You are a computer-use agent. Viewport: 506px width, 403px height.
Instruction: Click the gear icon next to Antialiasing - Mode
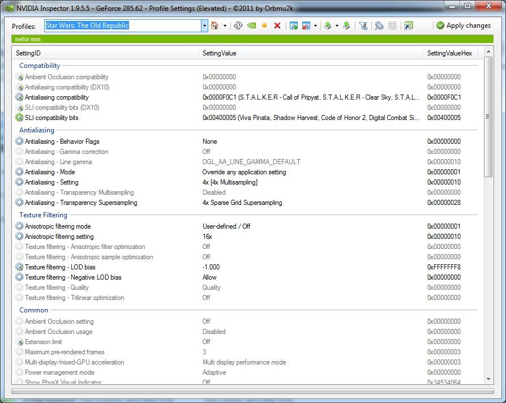(19, 172)
